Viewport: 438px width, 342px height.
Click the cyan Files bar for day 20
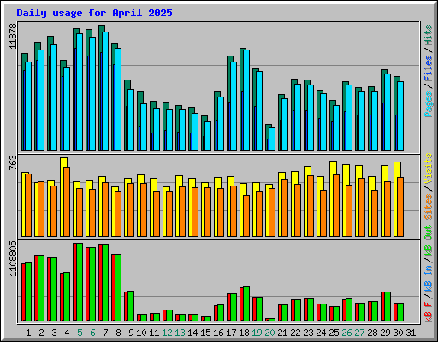272,139
